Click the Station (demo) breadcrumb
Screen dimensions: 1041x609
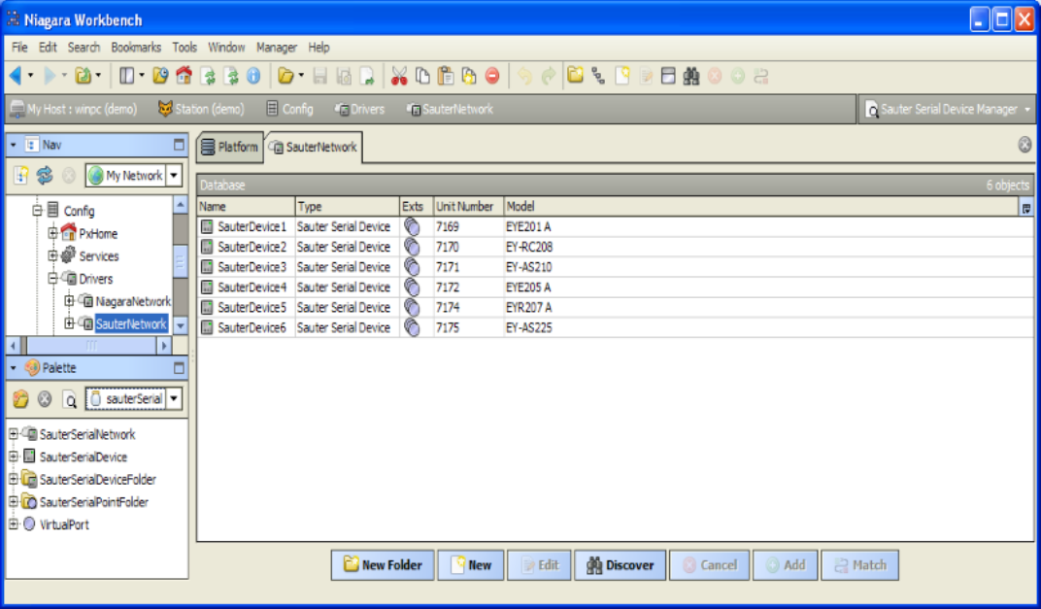[201, 109]
